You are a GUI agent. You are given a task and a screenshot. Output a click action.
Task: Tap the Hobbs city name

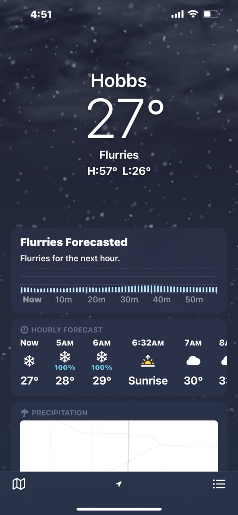click(x=119, y=81)
